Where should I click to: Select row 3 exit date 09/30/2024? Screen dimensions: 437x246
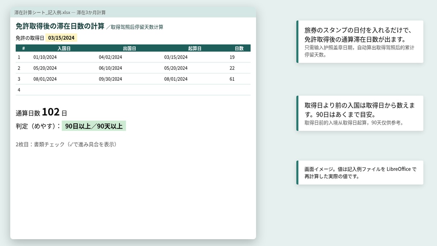(111, 79)
